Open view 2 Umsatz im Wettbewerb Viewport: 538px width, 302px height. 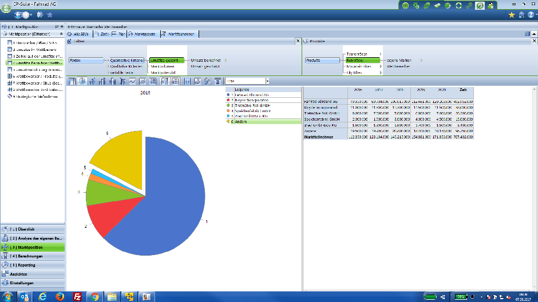coord(35,49)
